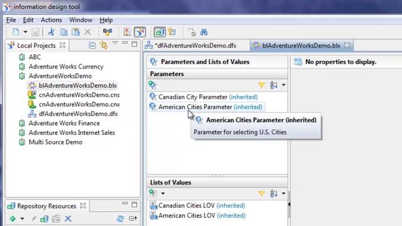The image size is (402, 226).
Task: Select the AdventureWorksDemo project folder
Action: pyautogui.click(x=60, y=76)
